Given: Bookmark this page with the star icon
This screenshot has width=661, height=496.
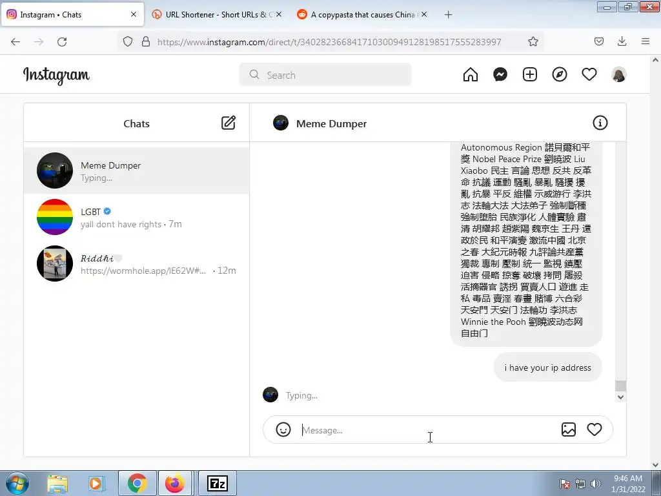Looking at the screenshot, I should [x=533, y=41].
